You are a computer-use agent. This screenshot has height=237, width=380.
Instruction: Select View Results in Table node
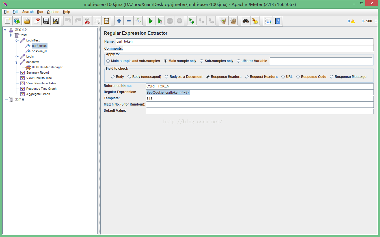pos(41,83)
